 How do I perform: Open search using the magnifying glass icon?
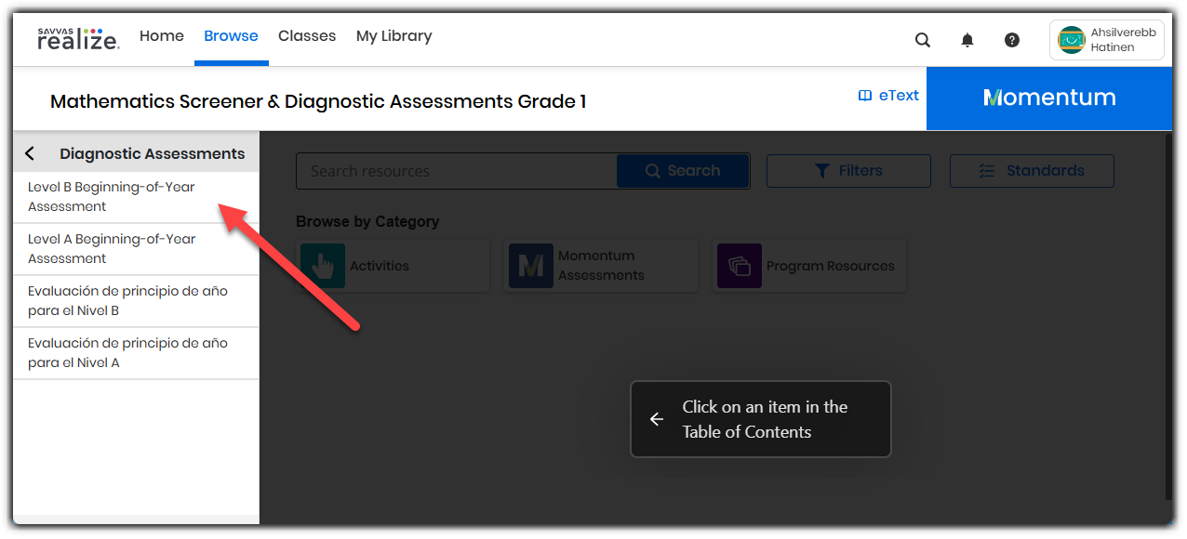(922, 40)
